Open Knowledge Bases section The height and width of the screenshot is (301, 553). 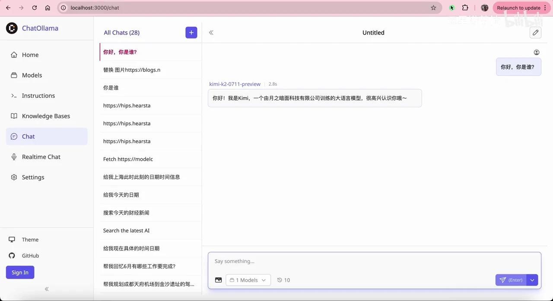coord(47,116)
